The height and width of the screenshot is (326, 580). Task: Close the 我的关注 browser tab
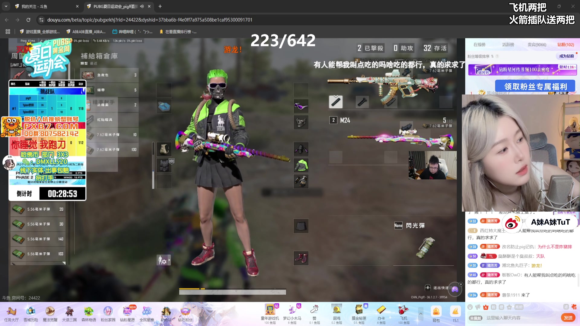point(77,6)
